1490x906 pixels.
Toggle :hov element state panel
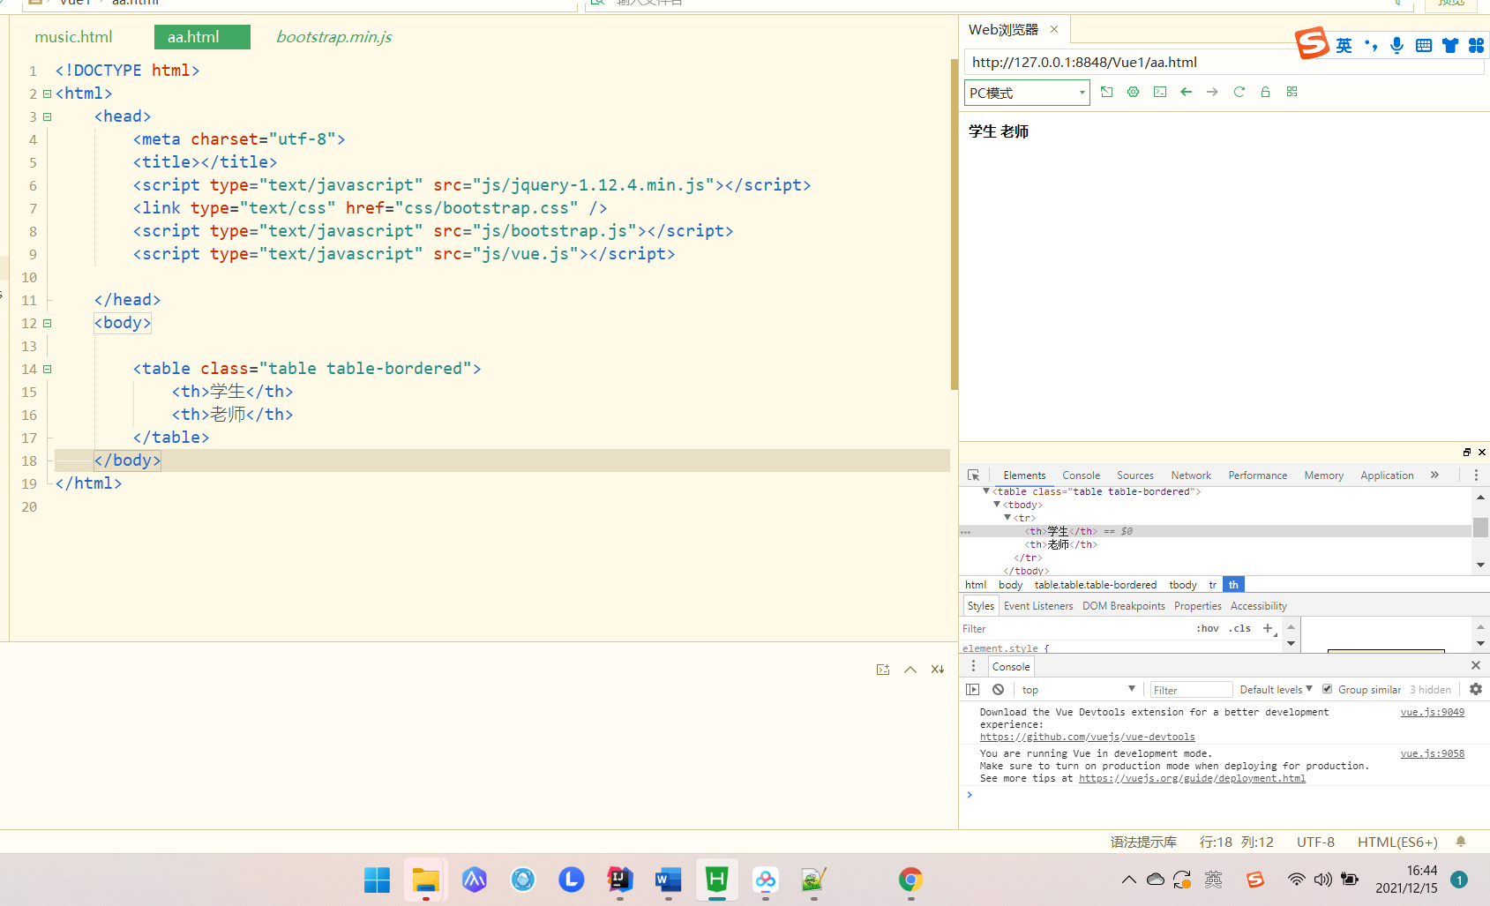tap(1208, 628)
